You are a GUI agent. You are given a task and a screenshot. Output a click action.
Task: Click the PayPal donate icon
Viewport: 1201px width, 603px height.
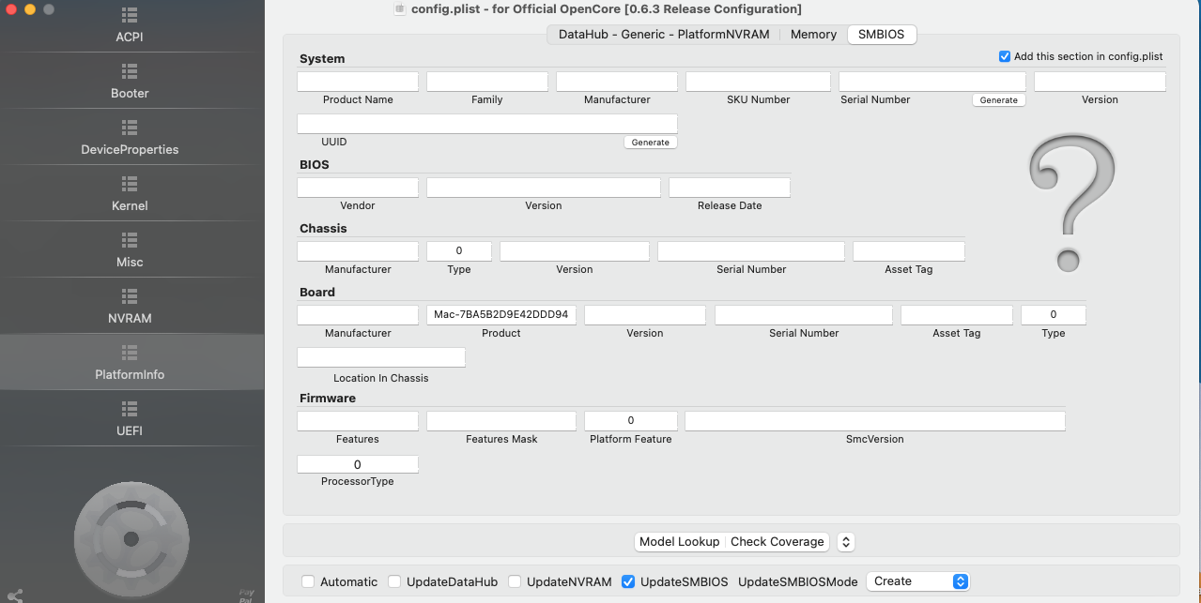coord(246,595)
